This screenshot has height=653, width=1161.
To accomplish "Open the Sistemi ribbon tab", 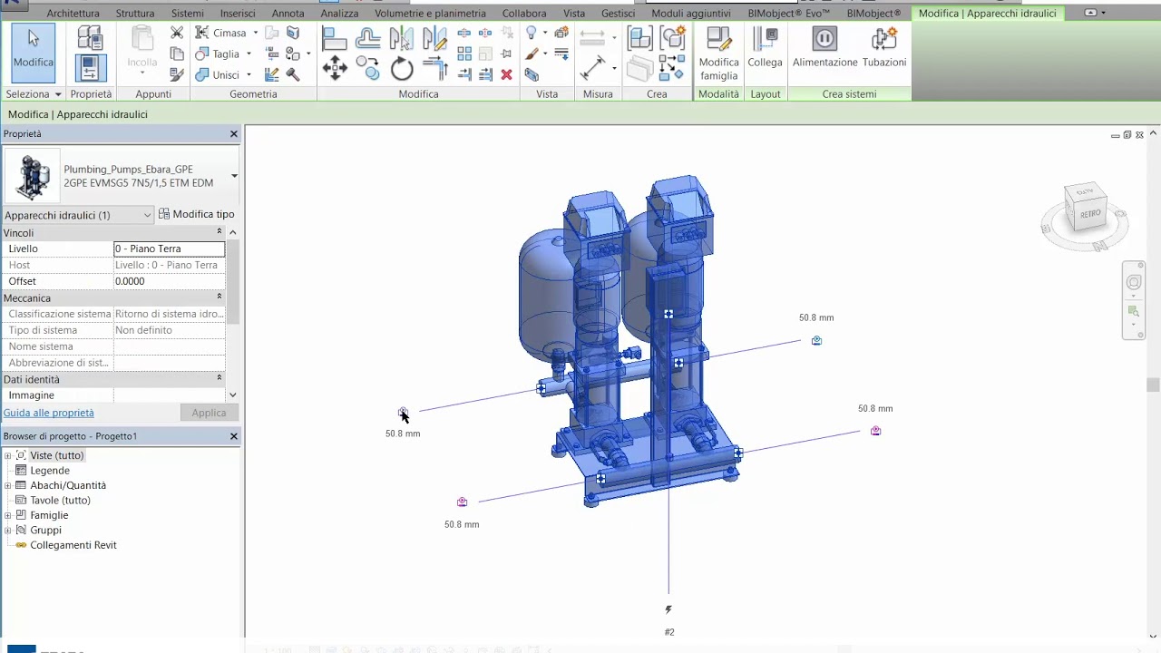I will coord(188,14).
